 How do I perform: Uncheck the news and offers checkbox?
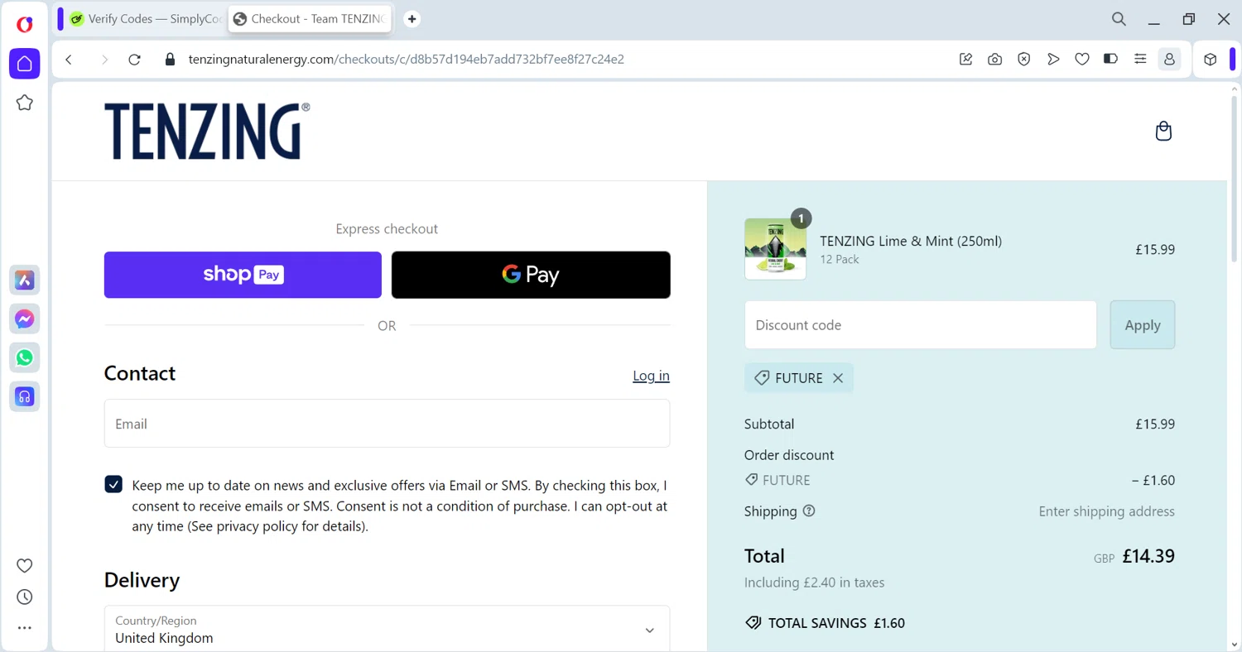tap(113, 485)
